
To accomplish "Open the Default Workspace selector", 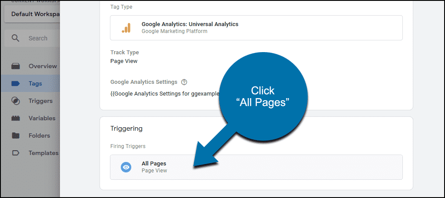I will [32, 14].
